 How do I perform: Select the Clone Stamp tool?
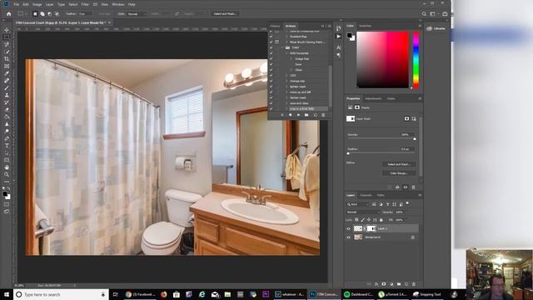coord(7,95)
